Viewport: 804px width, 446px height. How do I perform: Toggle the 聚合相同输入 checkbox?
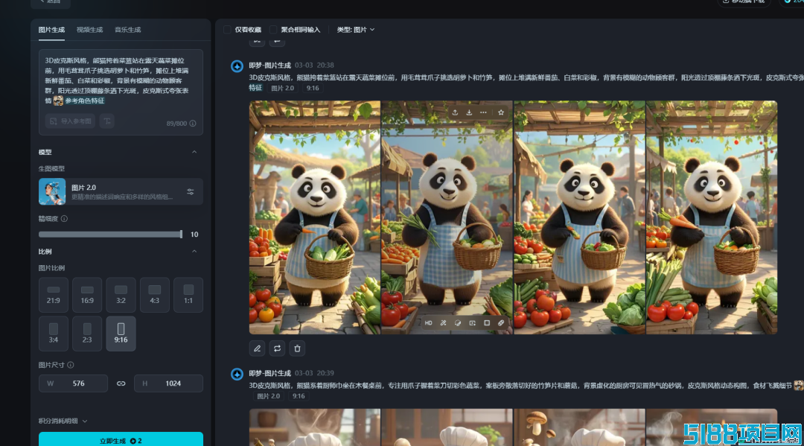273,30
